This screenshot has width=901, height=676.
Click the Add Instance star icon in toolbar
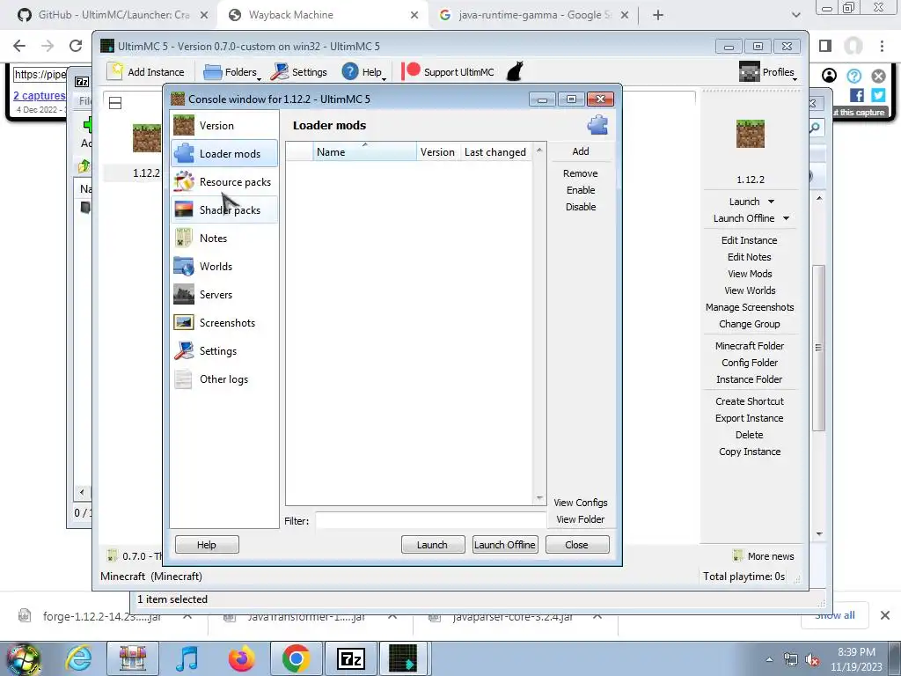[x=115, y=72]
